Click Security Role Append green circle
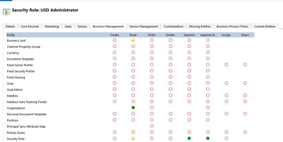 click(189, 138)
